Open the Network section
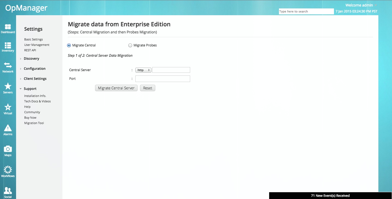The image size is (392, 199). (x=8, y=67)
